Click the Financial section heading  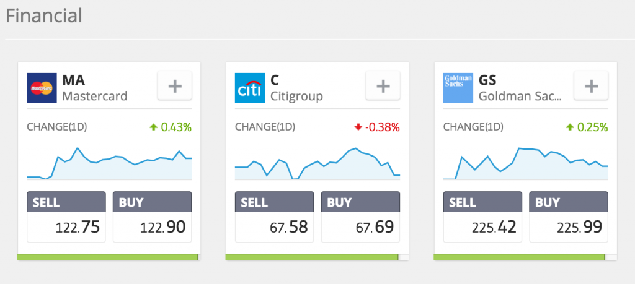(44, 15)
